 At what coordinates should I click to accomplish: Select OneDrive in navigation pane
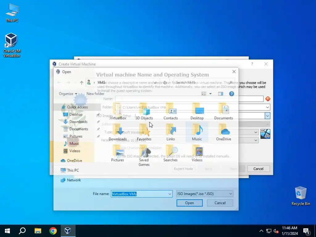click(74, 160)
